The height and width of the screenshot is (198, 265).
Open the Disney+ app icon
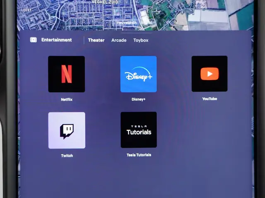click(x=139, y=74)
